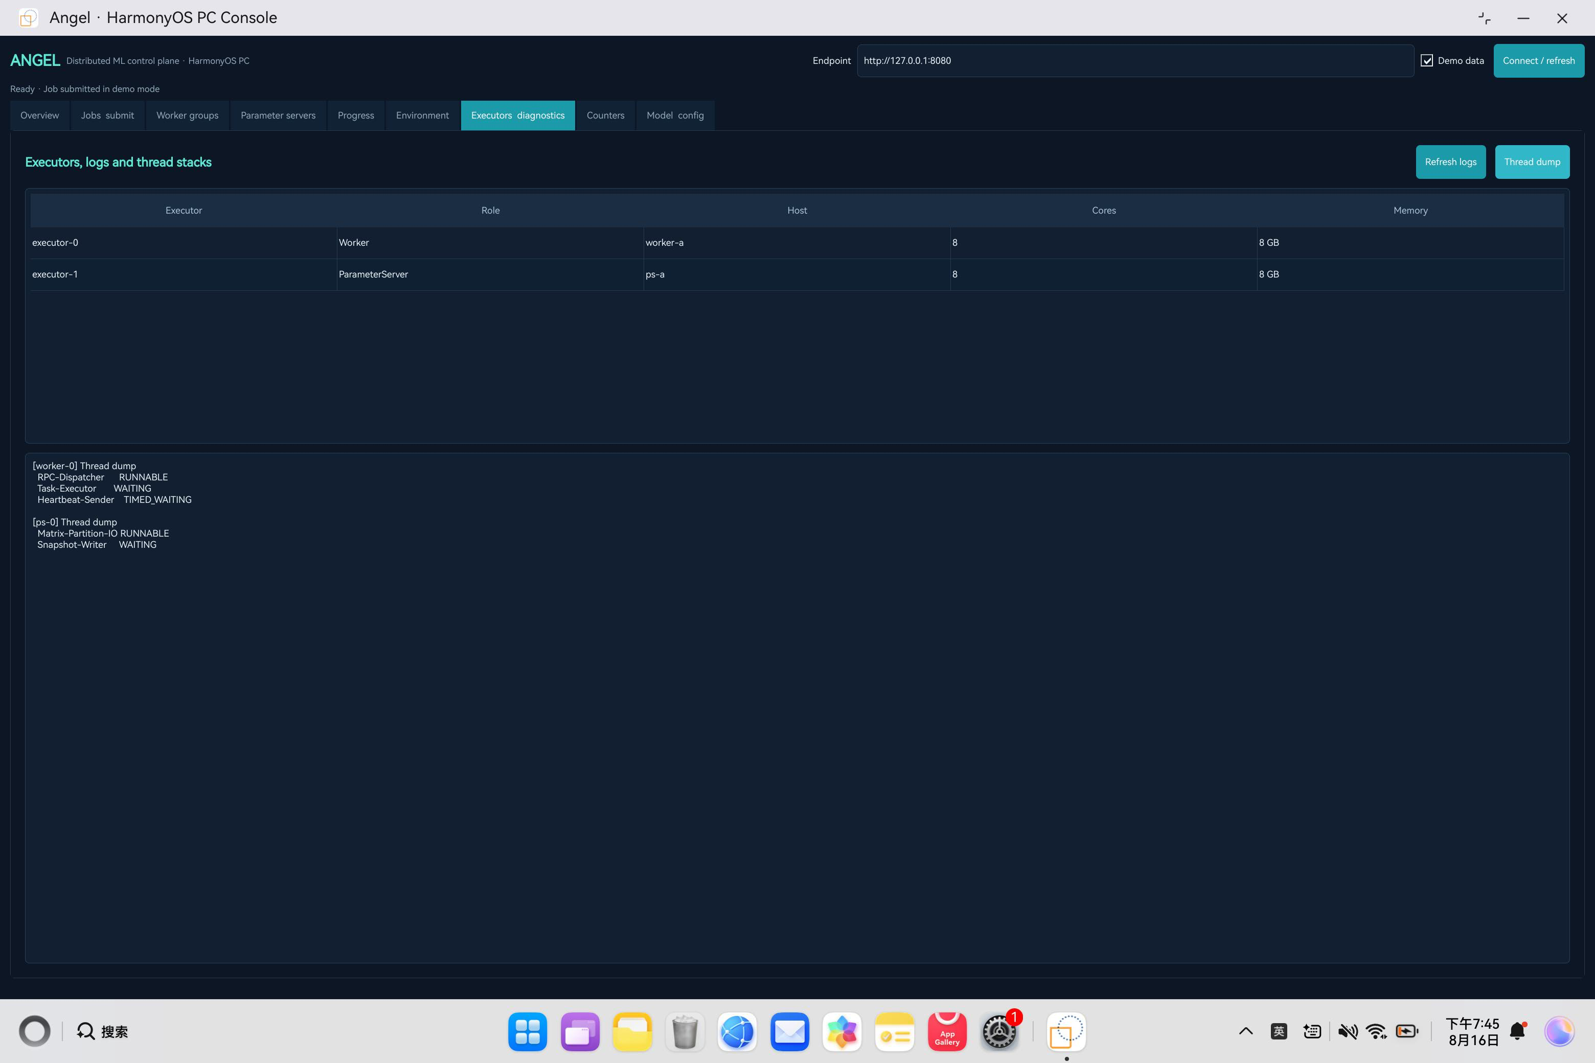Open the App Gallery dock icon
Image resolution: width=1595 pixels, height=1063 pixels.
pyautogui.click(x=947, y=1032)
